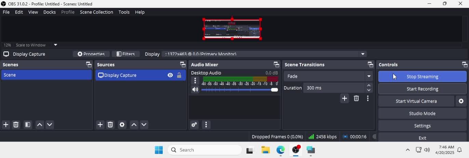Mute Desktop Audio speaker button

pos(195,90)
